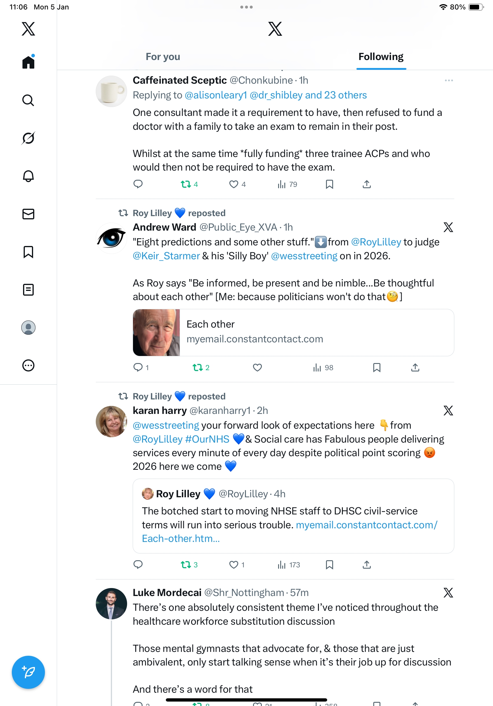Open multitasking dots at top of screen
Viewport: 493px width, 706px height.
point(246,7)
